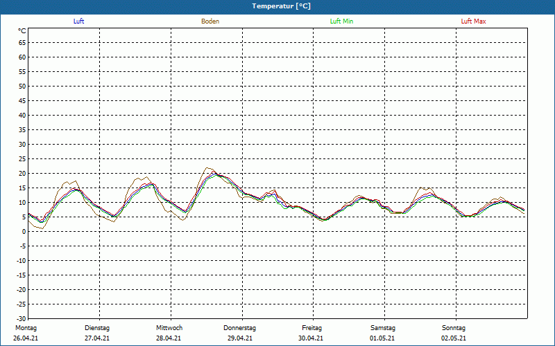Select the Dienstag axis label
This screenshot has height=346, width=555.
point(97,328)
